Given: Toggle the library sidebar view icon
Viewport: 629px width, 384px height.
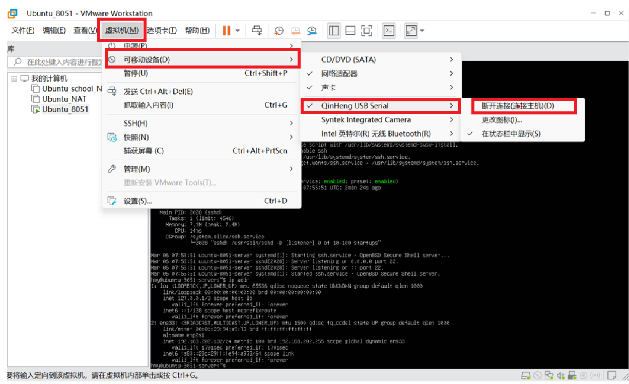Looking at the screenshot, I should (x=333, y=31).
